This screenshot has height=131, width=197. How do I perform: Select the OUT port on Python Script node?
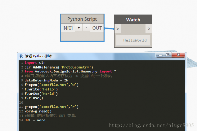point(97,28)
